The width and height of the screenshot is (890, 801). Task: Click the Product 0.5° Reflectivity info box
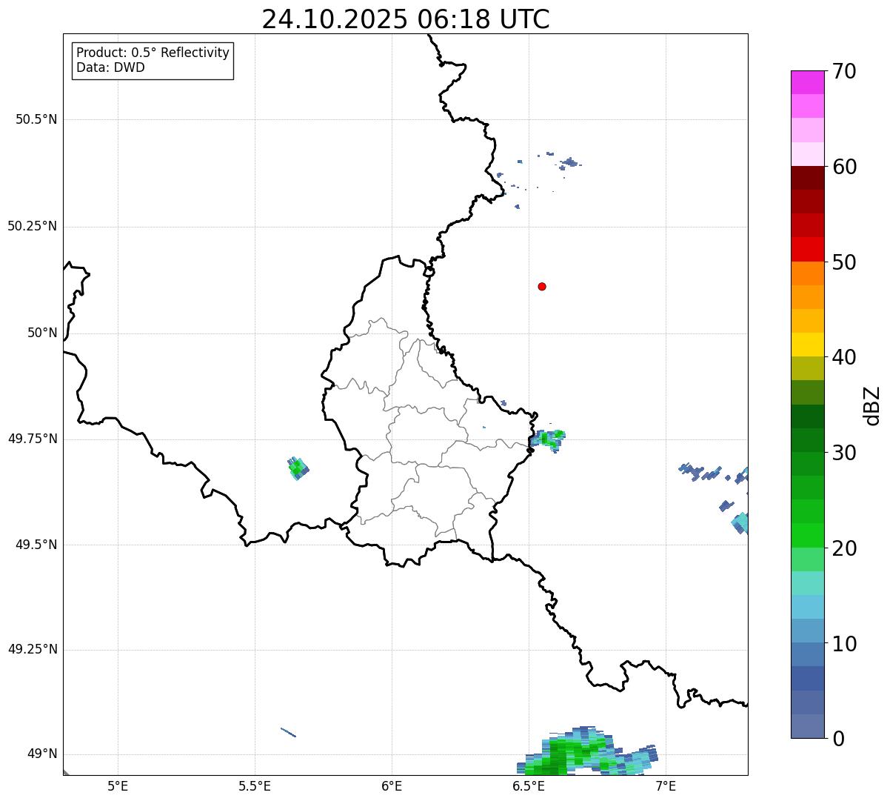tap(153, 61)
